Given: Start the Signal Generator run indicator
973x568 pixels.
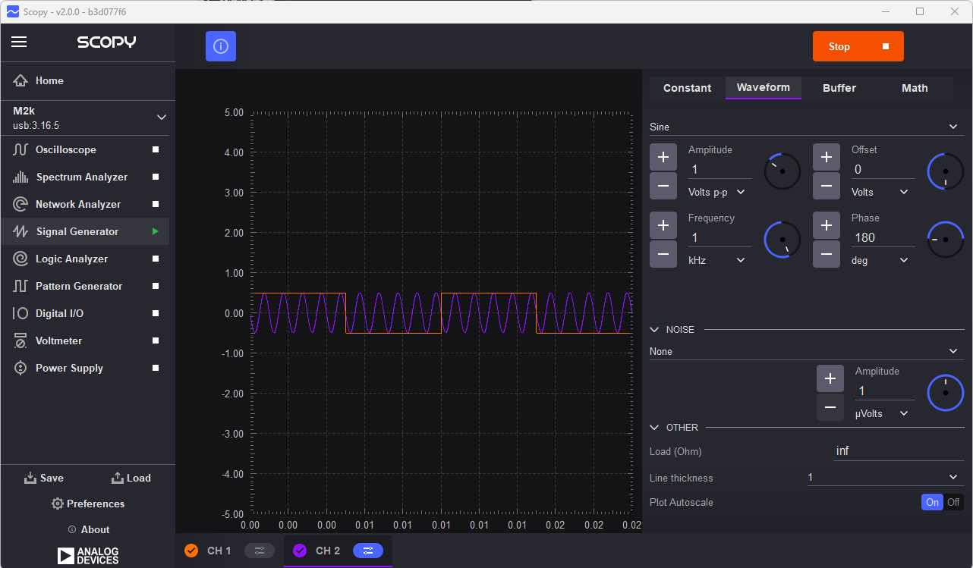Looking at the screenshot, I should click(156, 231).
